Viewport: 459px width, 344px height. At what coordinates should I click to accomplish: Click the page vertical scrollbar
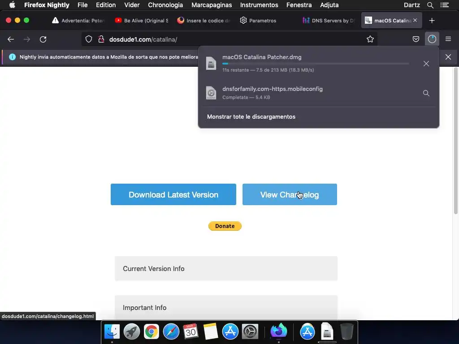click(x=455, y=141)
